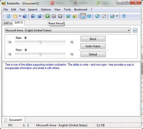Minimize the Balabolka window
Screen dimensions: 143x129
(120, 3)
